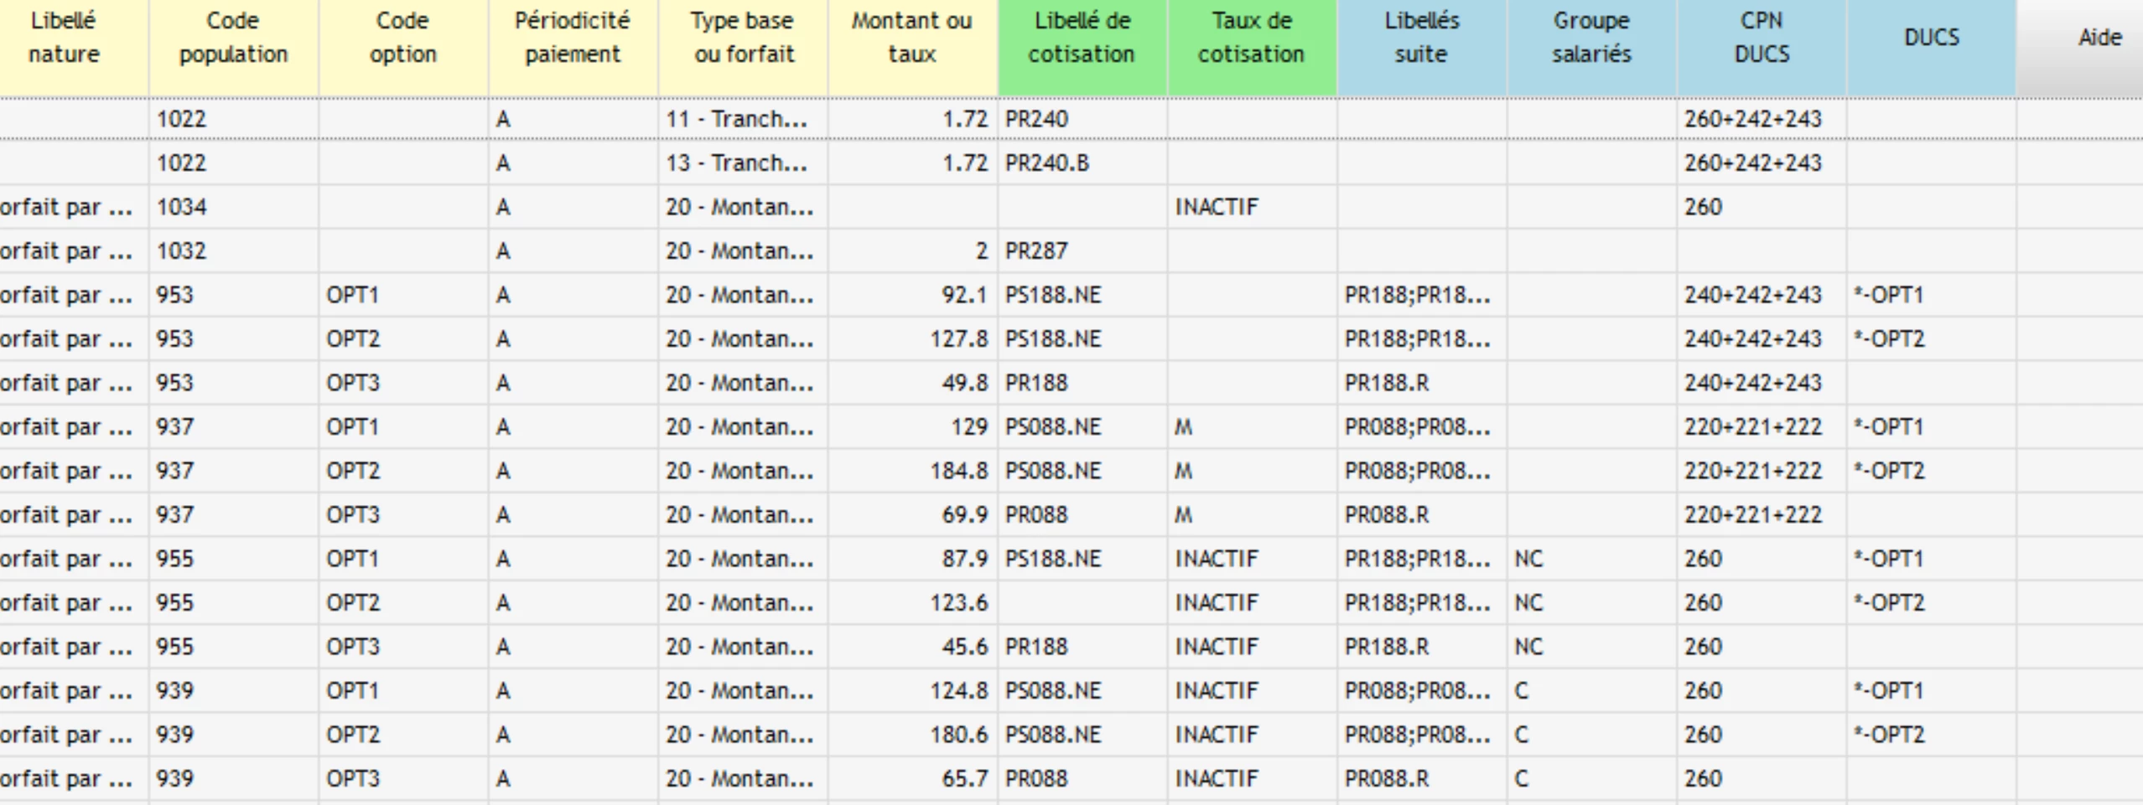Screen dimensions: 2143x805
Task: Select the amount 184.8 cell
Action: pos(912,471)
